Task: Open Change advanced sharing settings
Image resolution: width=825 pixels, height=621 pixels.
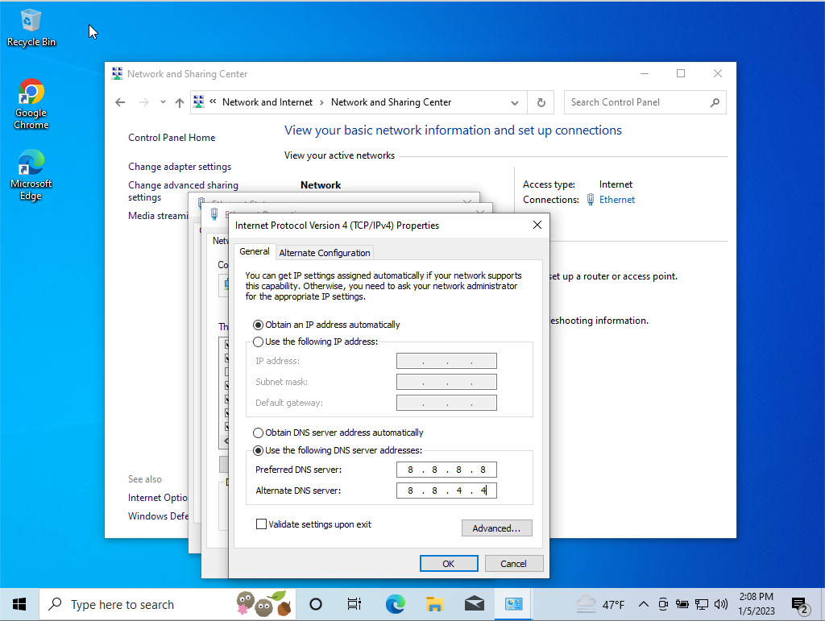Action: point(183,192)
